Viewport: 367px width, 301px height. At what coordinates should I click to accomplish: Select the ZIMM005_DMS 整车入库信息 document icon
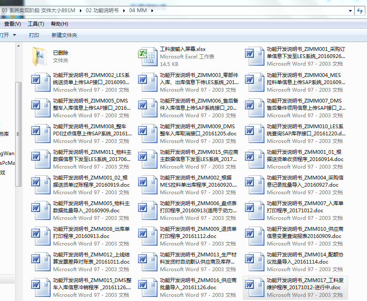41,108
